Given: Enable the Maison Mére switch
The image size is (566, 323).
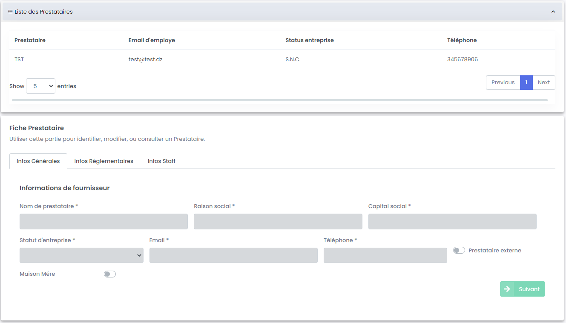Looking at the screenshot, I should (x=110, y=274).
